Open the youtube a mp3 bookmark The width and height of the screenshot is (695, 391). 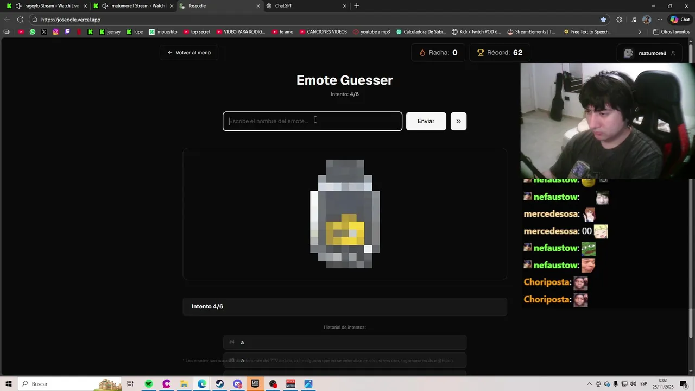(371, 31)
